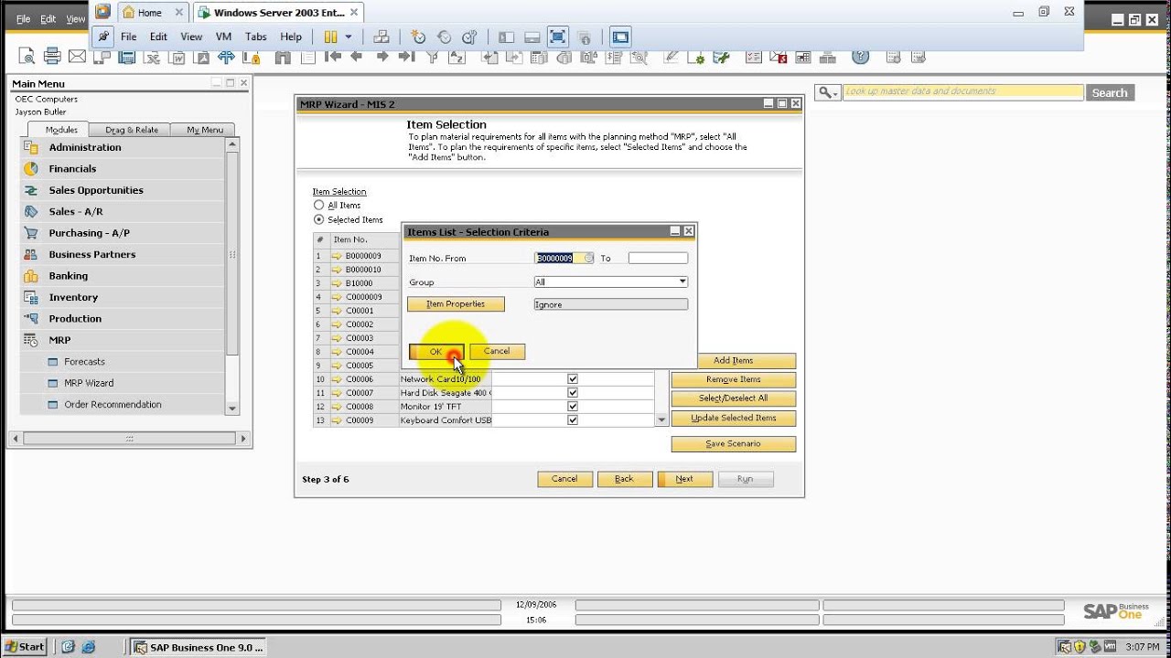Click the Windows Start button
Viewport: 1171px width, 658px height.
24,646
